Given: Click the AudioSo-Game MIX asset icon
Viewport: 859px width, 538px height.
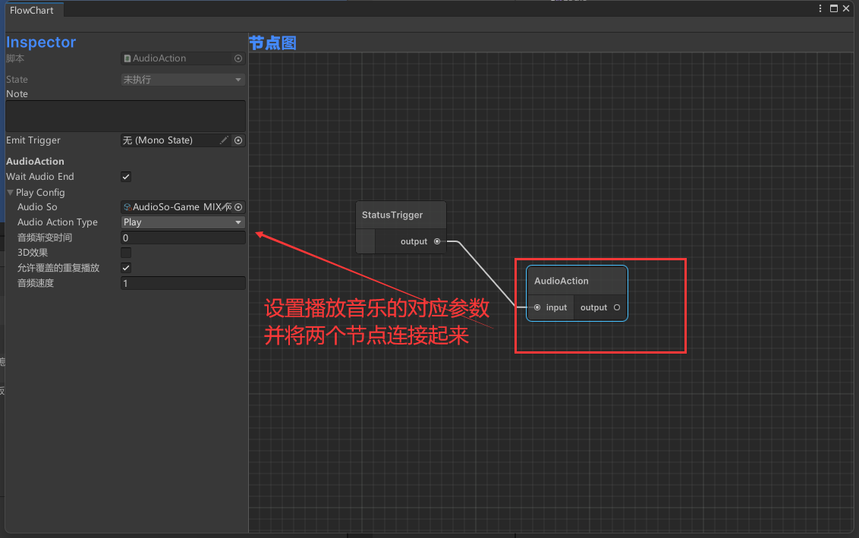Looking at the screenshot, I should (x=127, y=206).
